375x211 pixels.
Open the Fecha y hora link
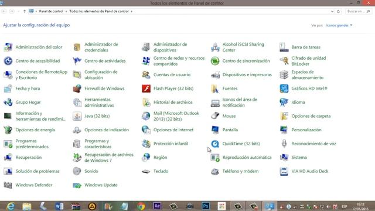coord(28,89)
